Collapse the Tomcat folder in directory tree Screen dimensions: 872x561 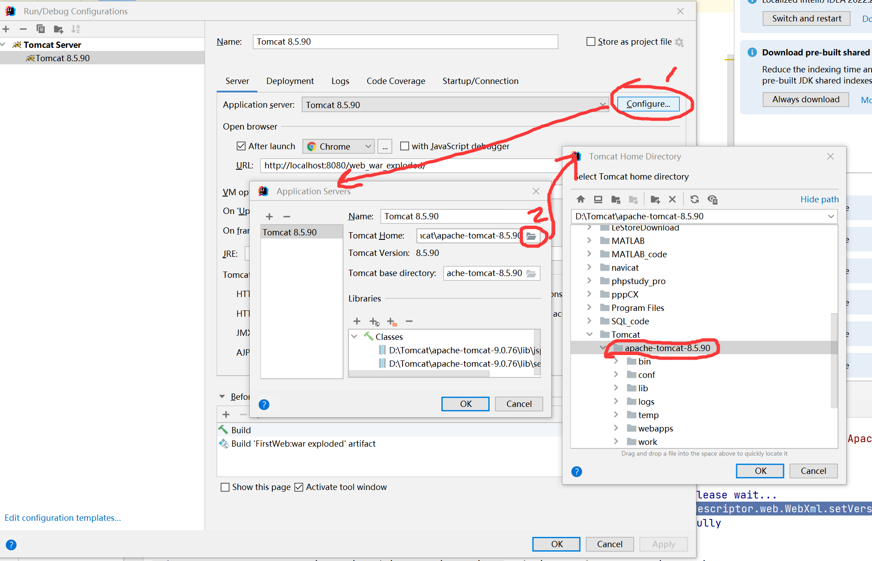pyautogui.click(x=589, y=335)
